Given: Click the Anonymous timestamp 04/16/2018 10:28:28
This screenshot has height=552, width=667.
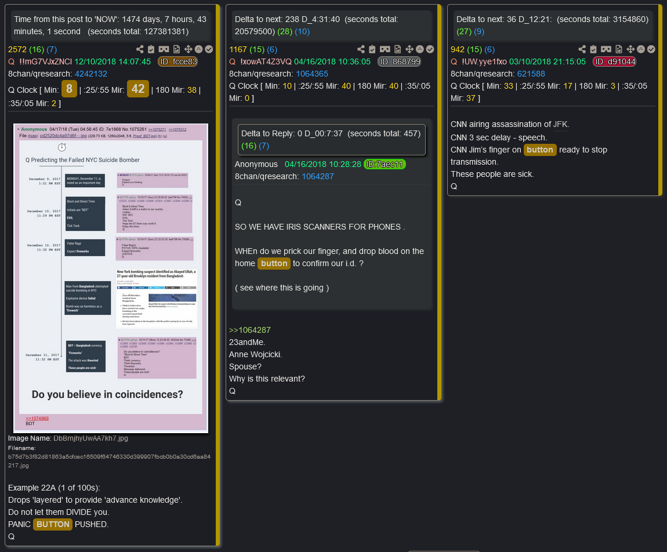Looking at the screenshot, I should tap(323, 164).
